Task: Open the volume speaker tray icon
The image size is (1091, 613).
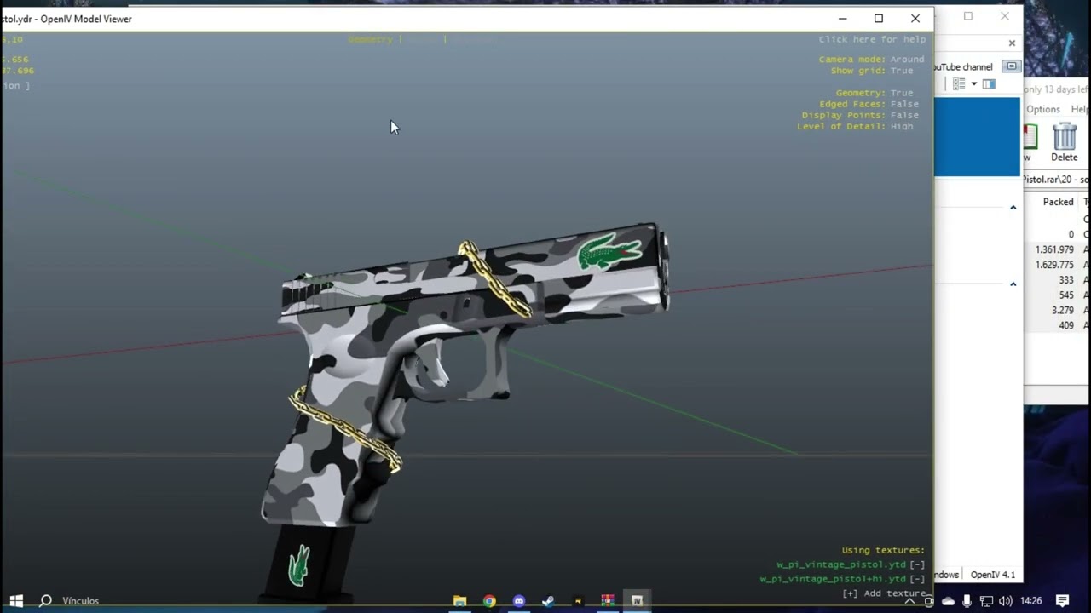Action: [1006, 601]
